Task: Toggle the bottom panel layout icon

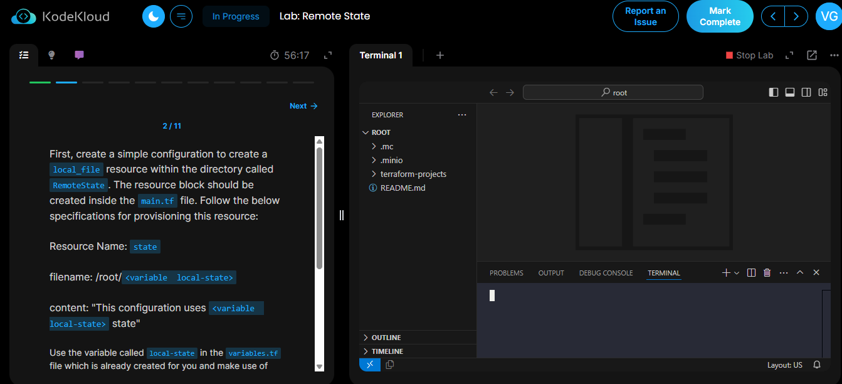Action: [x=790, y=92]
